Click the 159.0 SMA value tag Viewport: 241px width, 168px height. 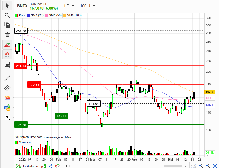[x=209, y=98]
